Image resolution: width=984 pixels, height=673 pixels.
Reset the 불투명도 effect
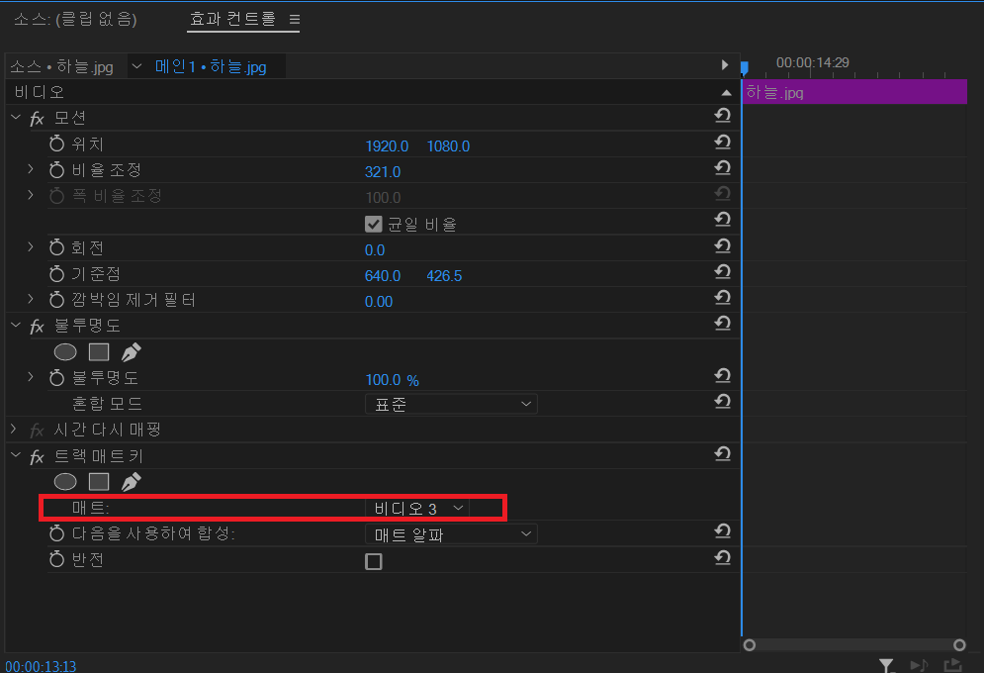[722, 325]
